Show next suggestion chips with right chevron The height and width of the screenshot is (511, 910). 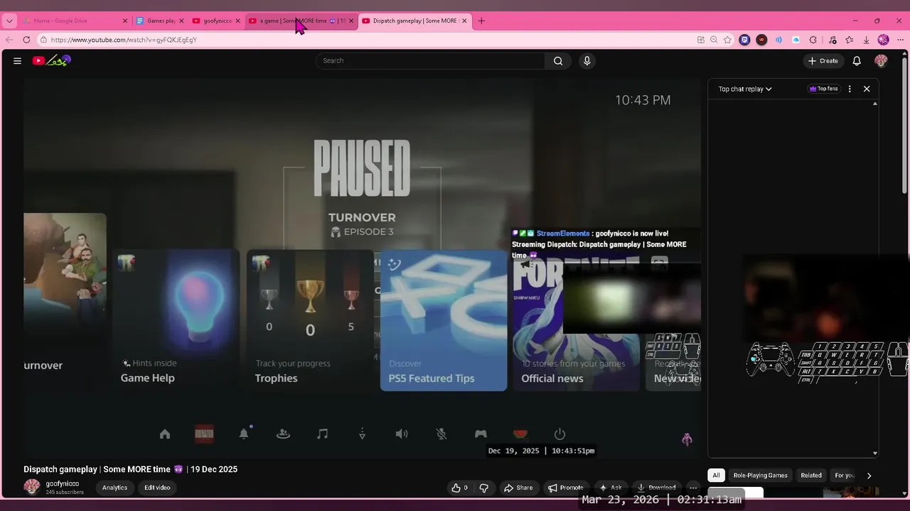(x=869, y=476)
